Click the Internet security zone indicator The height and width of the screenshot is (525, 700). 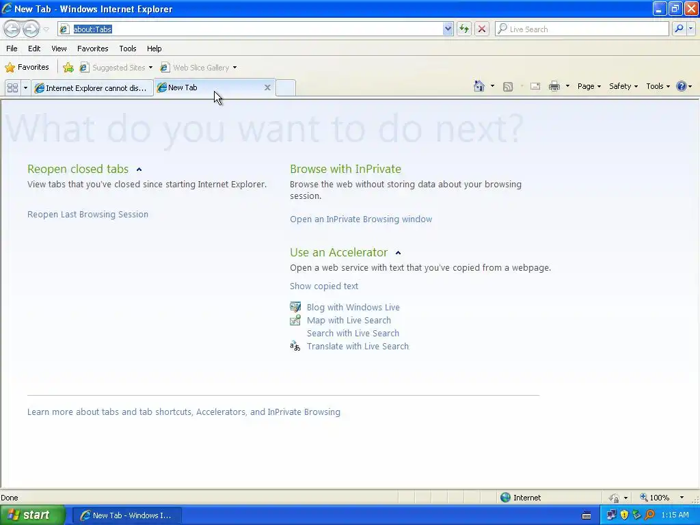pos(520,498)
